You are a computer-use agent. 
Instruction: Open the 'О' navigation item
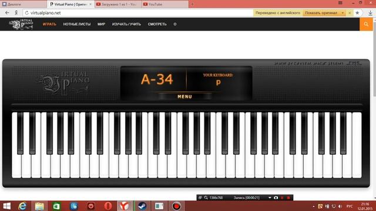tap(175, 24)
